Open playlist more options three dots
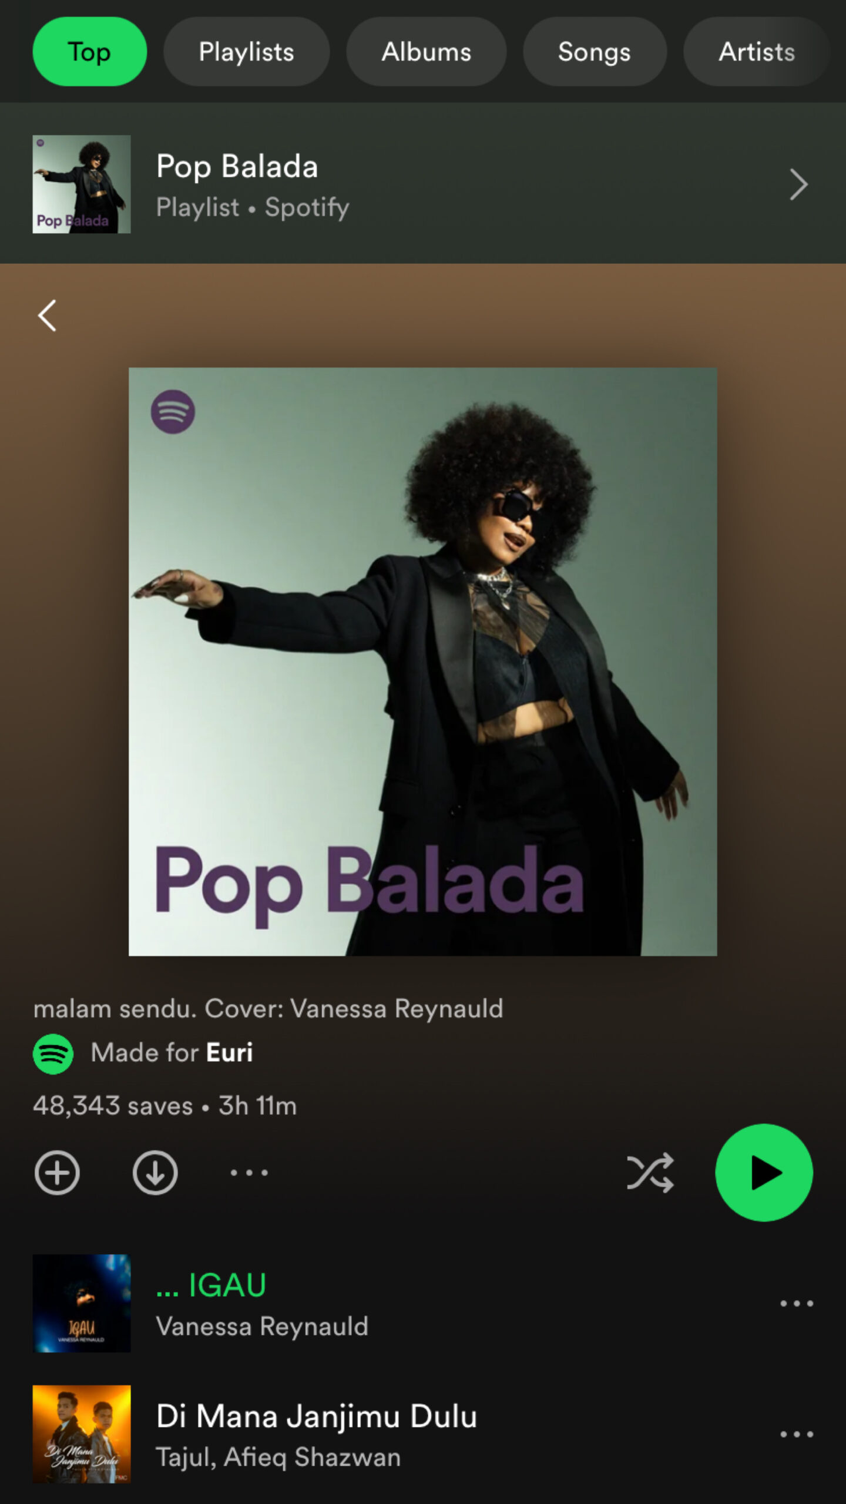 click(249, 1173)
